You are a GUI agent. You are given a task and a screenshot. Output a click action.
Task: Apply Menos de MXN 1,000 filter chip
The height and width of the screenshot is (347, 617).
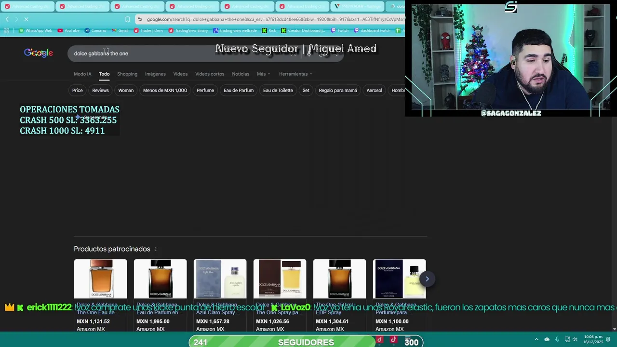click(x=165, y=90)
